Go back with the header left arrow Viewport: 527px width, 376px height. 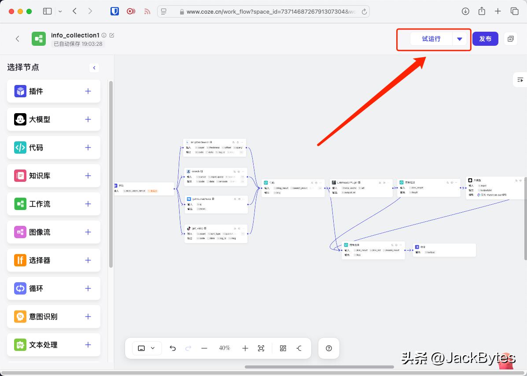[x=18, y=39]
